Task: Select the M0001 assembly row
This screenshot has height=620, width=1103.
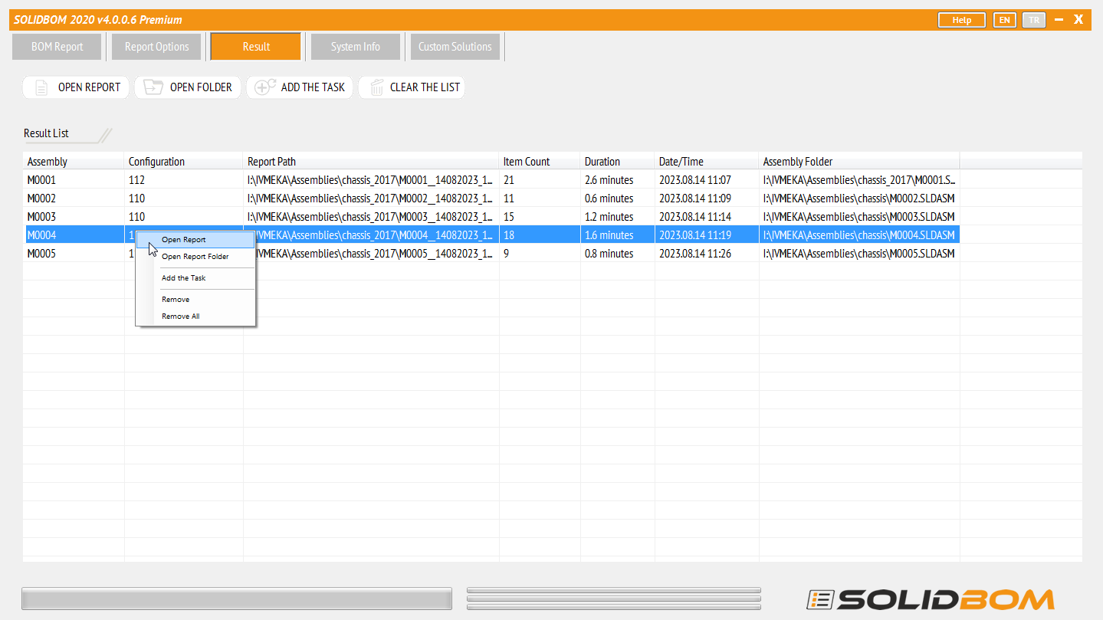Action: pyautogui.click(x=491, y=180)
